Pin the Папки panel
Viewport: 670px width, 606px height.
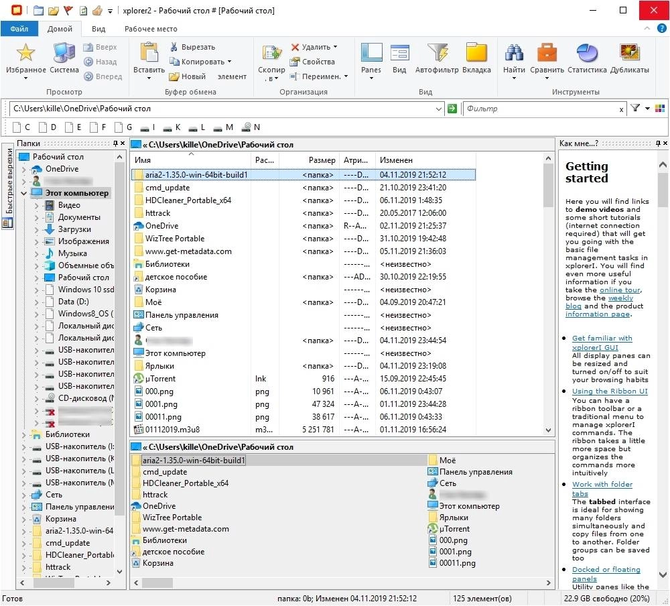(x=115, y=143)
